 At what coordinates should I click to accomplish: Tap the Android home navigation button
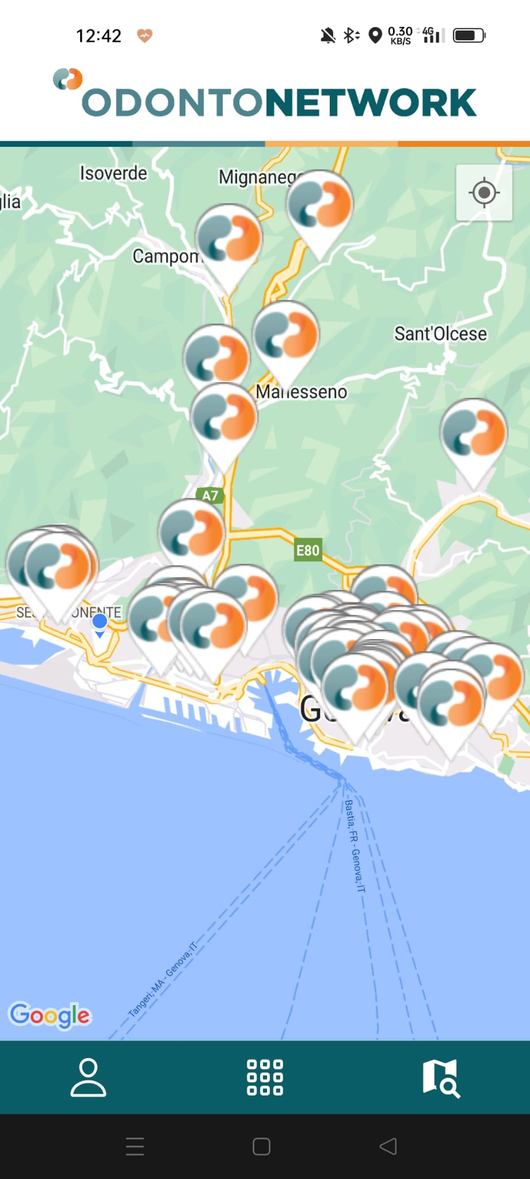261,1146
